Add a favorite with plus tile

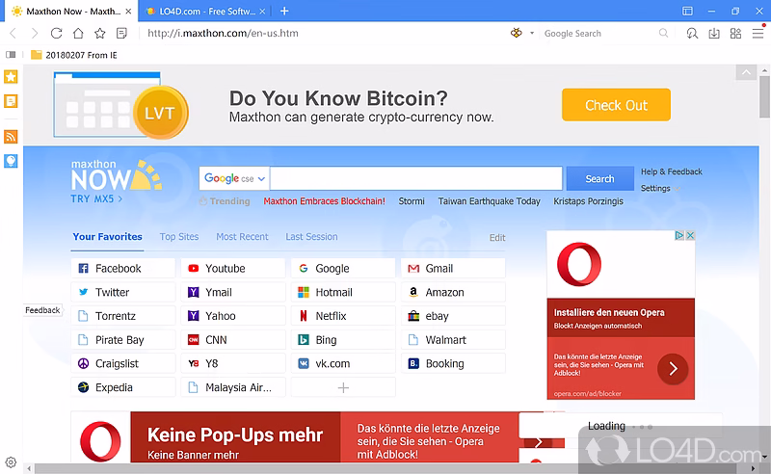pos(343,387)
